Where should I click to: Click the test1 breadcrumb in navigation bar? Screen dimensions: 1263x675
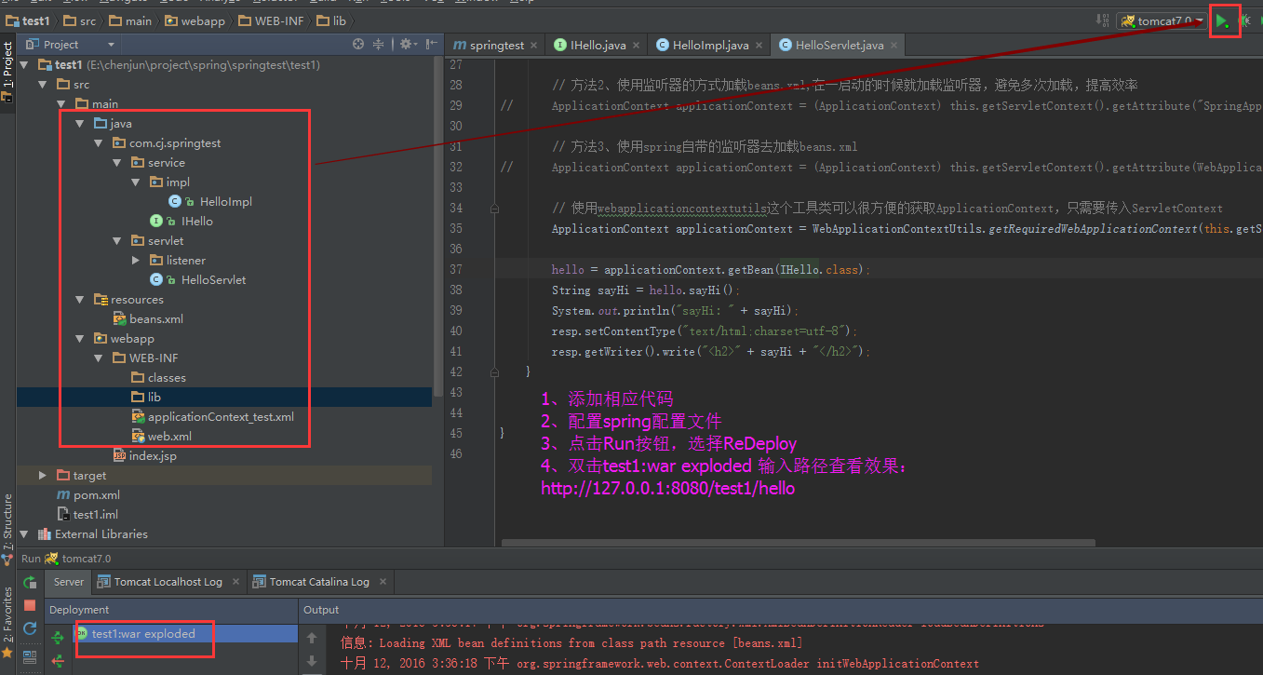click(29, 20)
